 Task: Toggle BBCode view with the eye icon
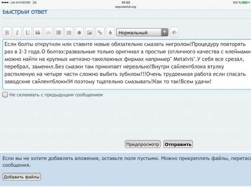[x=174, y=32]
